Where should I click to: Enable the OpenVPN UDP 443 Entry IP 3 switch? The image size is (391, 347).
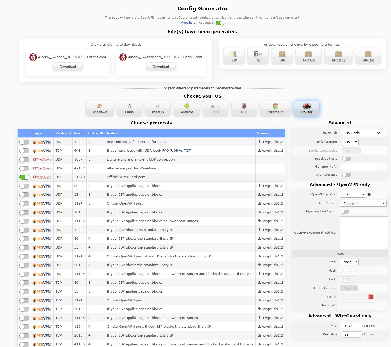24,142
